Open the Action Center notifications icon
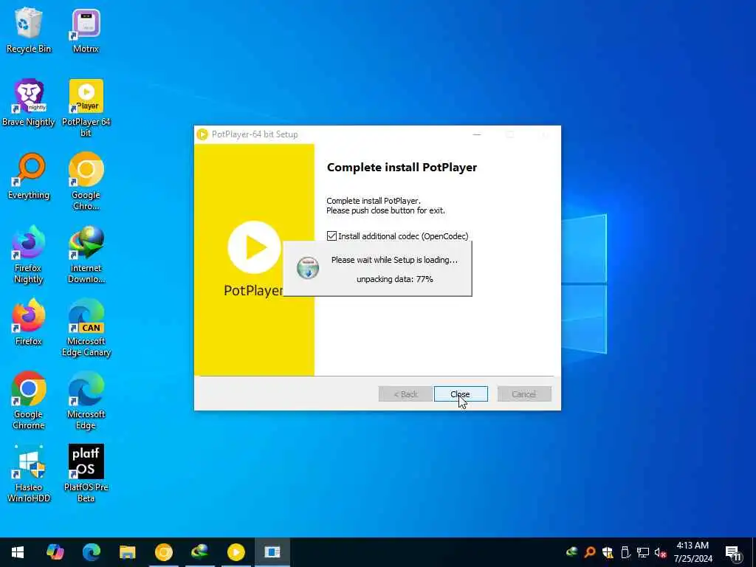Image resolution: width=756 pixels, height=567 pixels. 734,553
